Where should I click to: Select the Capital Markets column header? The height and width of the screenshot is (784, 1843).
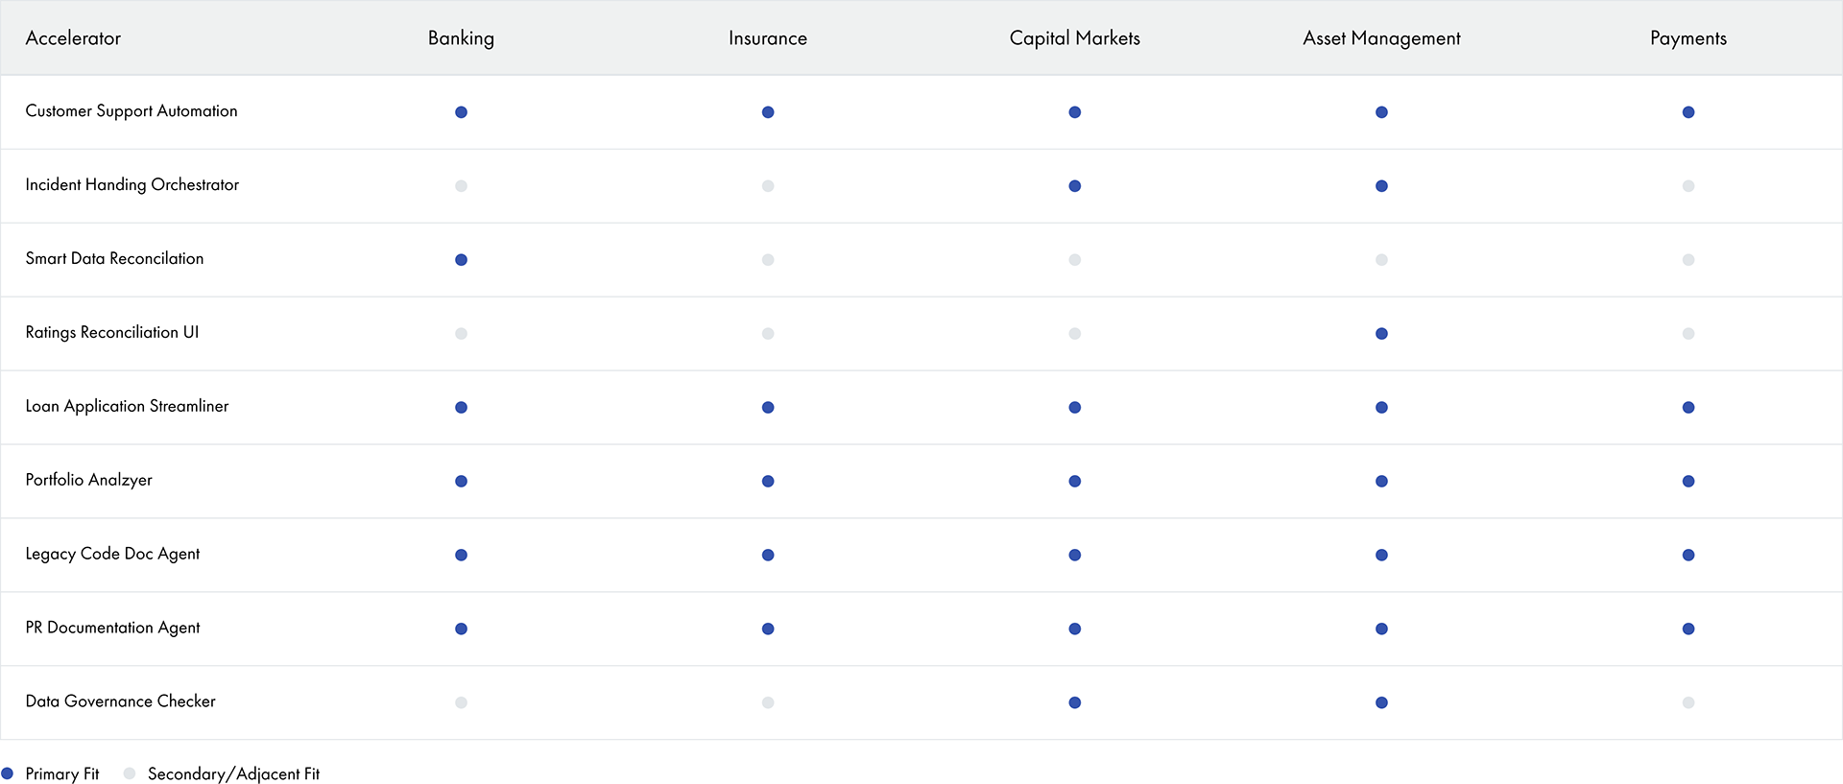coord(1074,38)
